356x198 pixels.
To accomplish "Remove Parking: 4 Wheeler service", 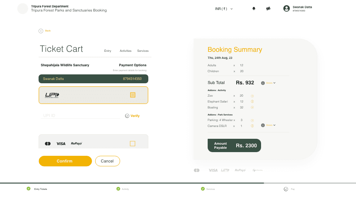I will [252, 121].
